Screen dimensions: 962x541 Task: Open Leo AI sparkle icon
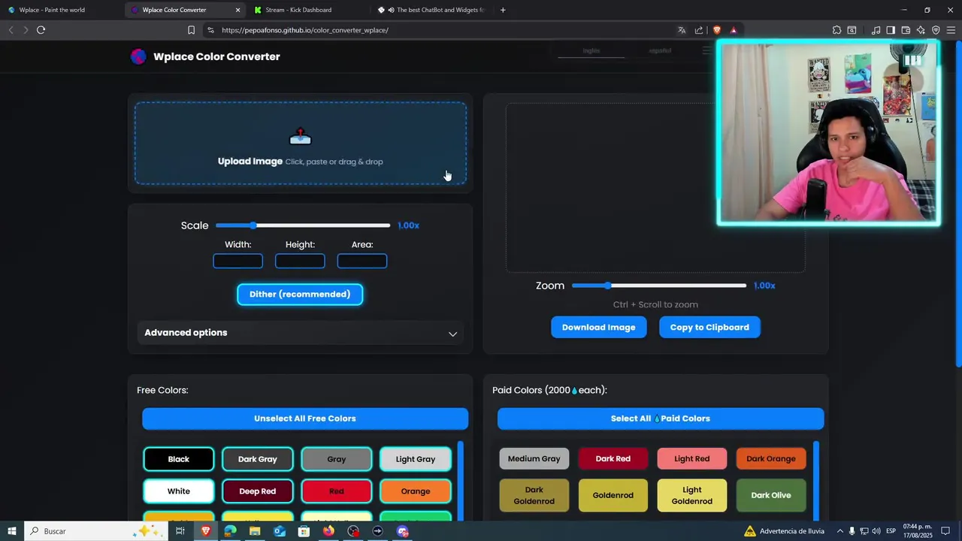[921, 30]
